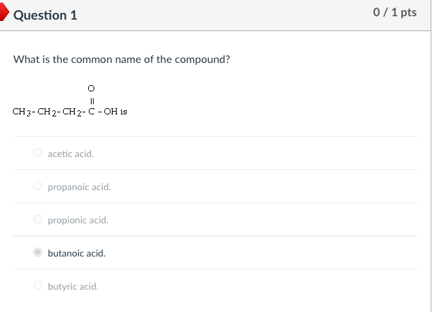
Task: Click the 'What is the common name' prompt
Action: pos(121,60)
